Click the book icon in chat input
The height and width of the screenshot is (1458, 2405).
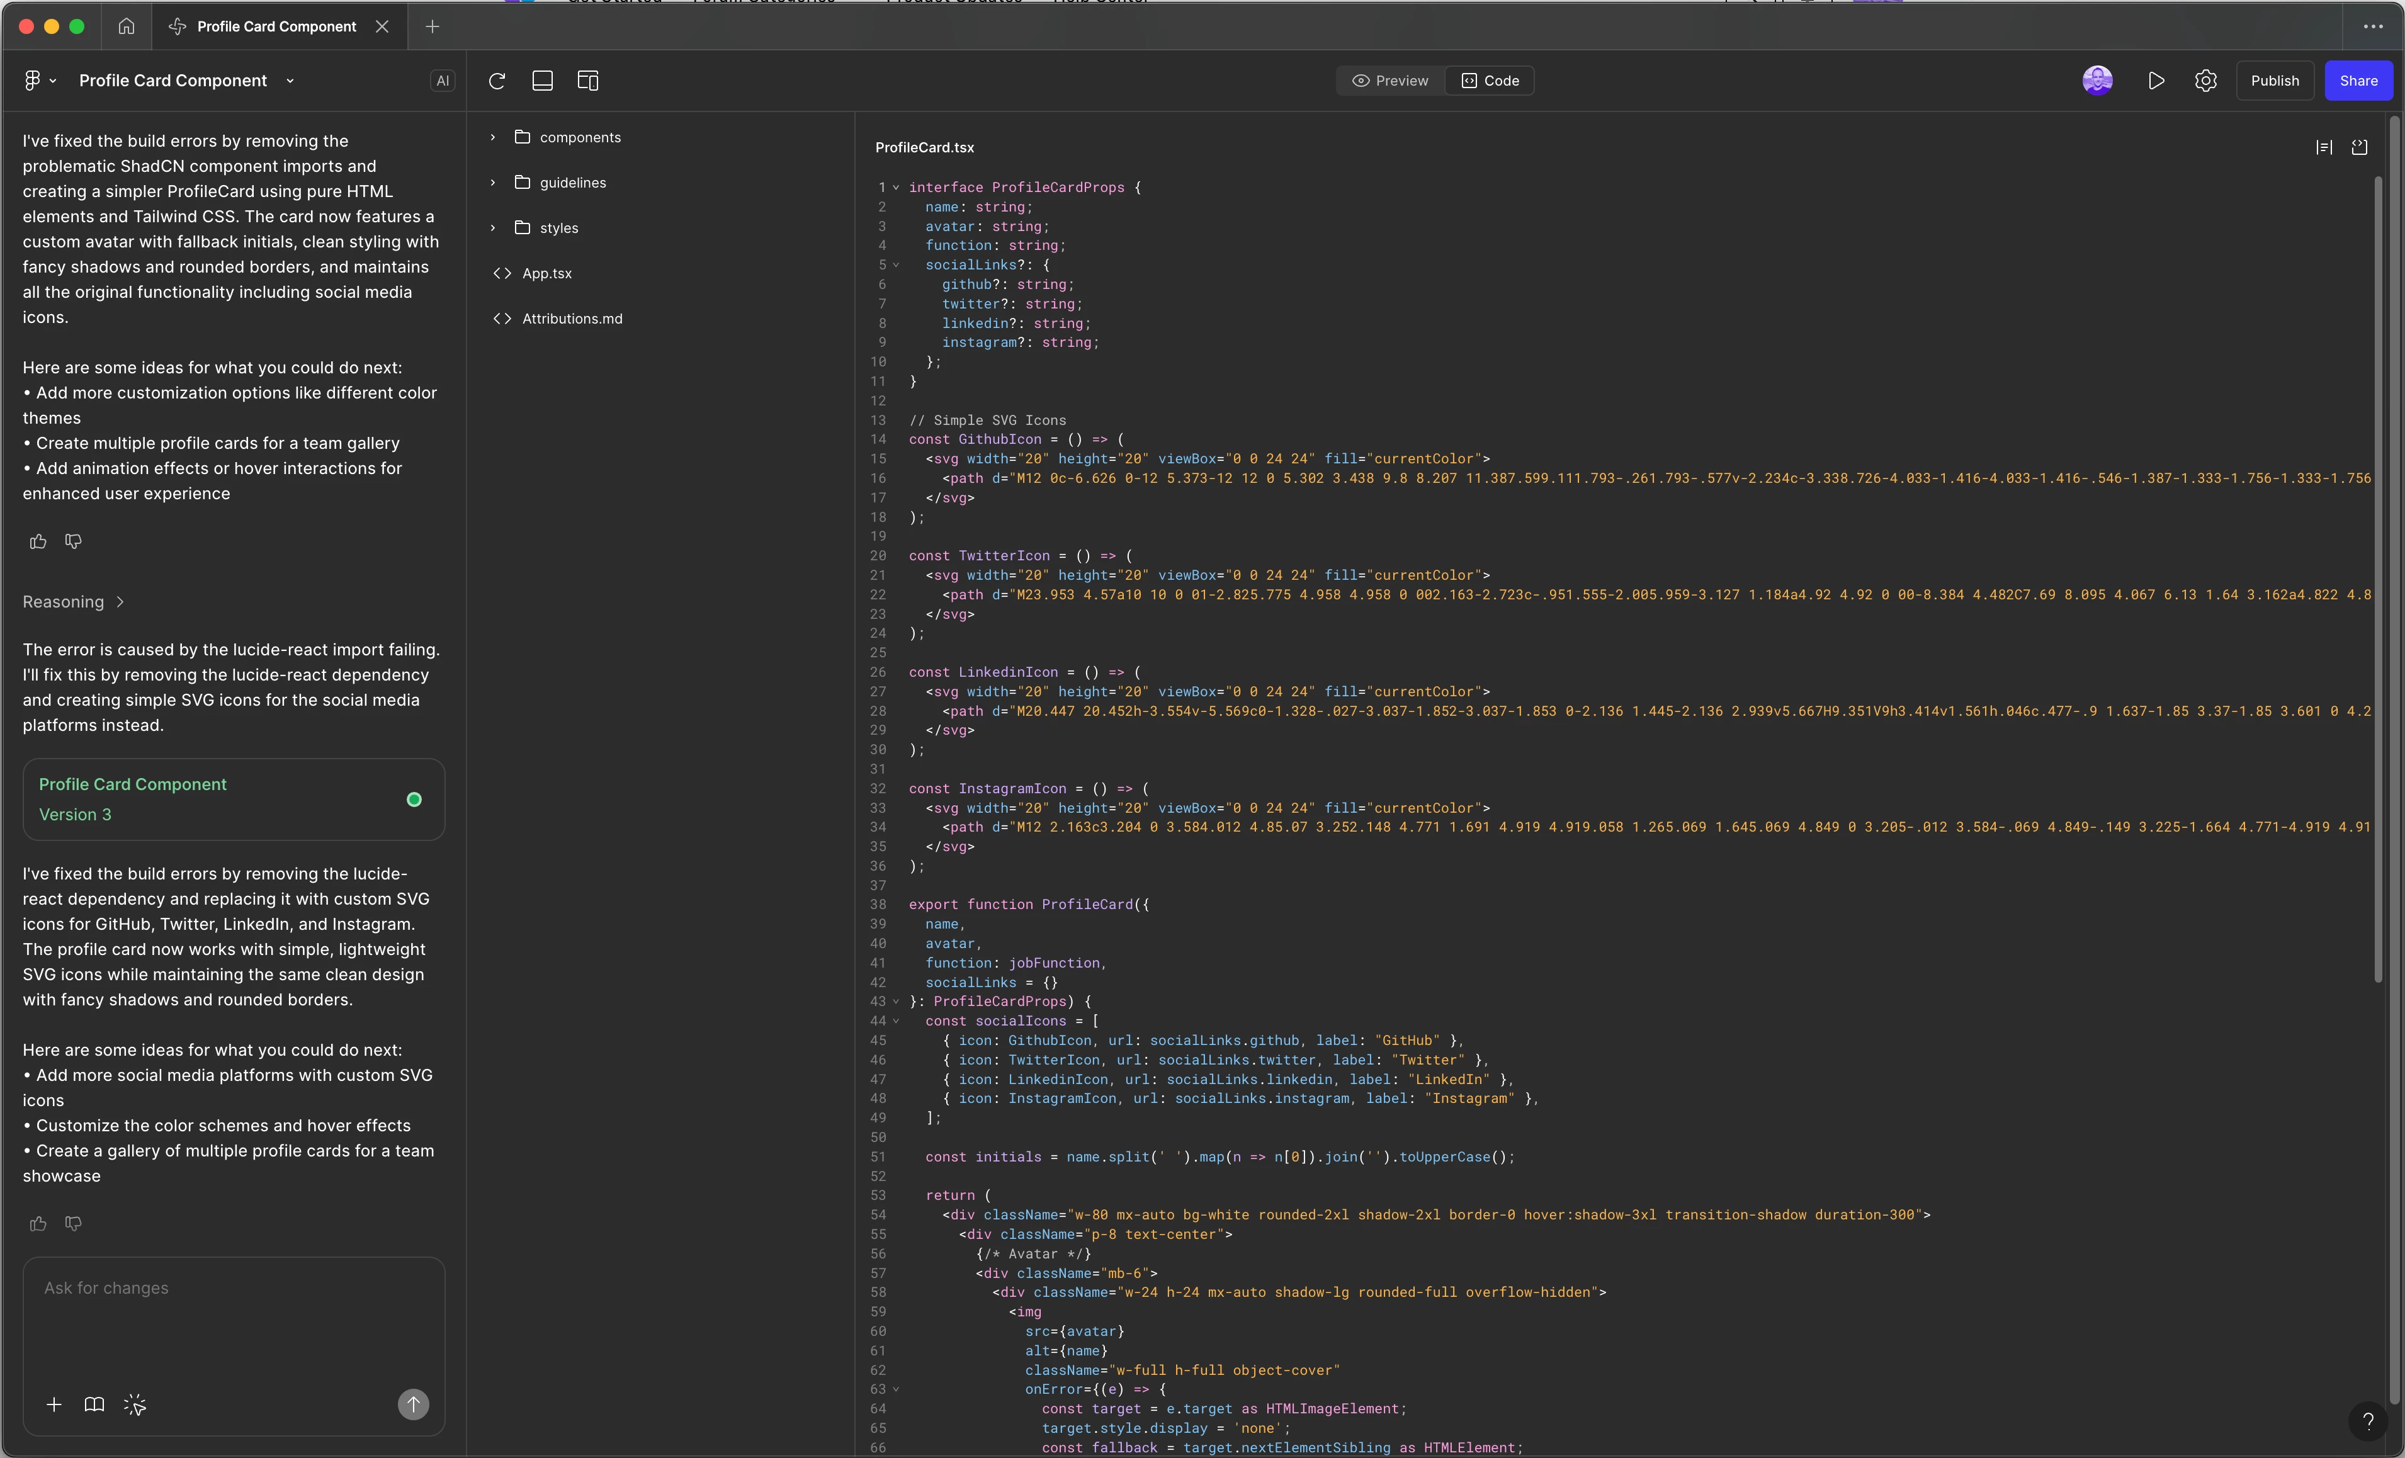click(94, 1404)
